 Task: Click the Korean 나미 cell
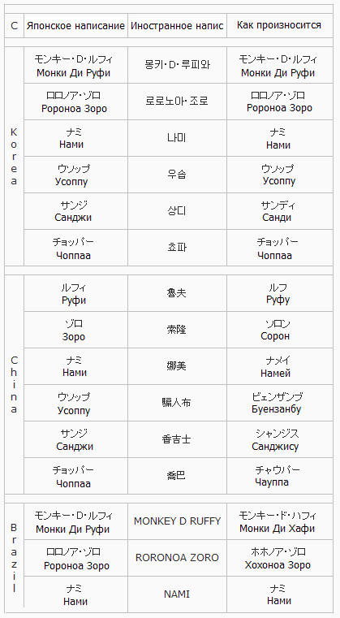(x=177, y=138)
